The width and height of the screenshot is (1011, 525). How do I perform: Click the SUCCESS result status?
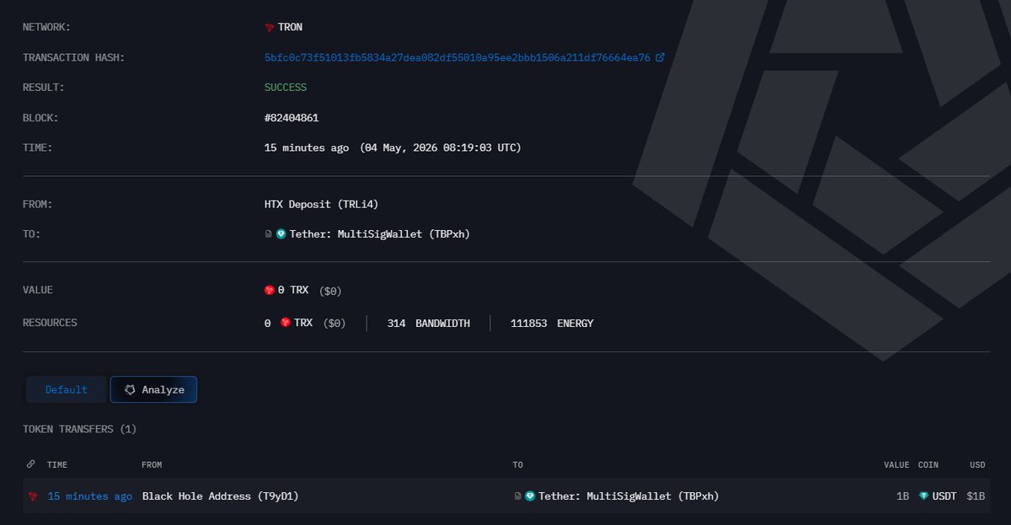(x=286, y=88)
